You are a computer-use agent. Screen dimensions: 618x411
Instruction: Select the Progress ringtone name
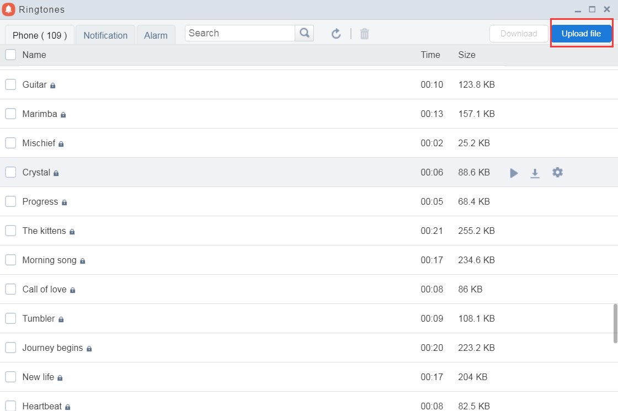pyautogui.click(x=40, y=201)
